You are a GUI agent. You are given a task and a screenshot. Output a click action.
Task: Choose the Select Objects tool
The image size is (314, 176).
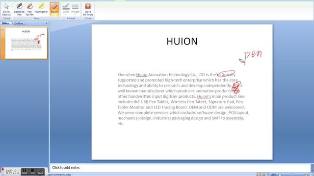tap(6, 10)
